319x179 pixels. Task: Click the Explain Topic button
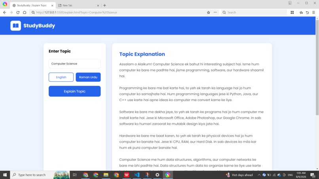click(x=74, y=91)
